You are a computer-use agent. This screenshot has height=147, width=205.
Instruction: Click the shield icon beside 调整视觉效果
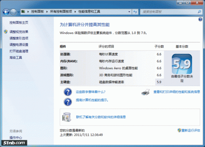pyautogui.click(x=6, y=32)
